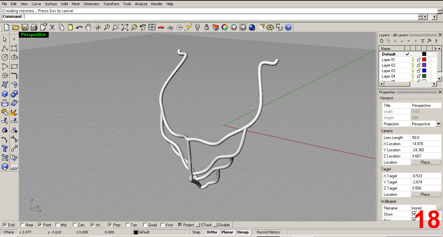Print with the printer icon
443x237 pixels.
point(34,27)
